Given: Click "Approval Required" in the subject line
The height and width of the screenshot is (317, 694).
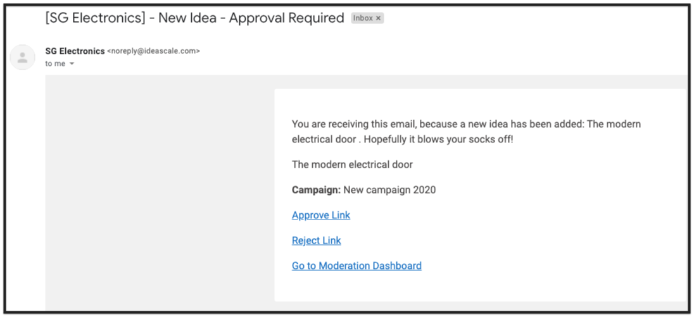Looking at the screenshot, I should click(x=286, y=18).
